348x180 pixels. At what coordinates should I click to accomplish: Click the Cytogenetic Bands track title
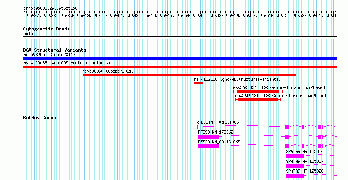click(47, 29)
